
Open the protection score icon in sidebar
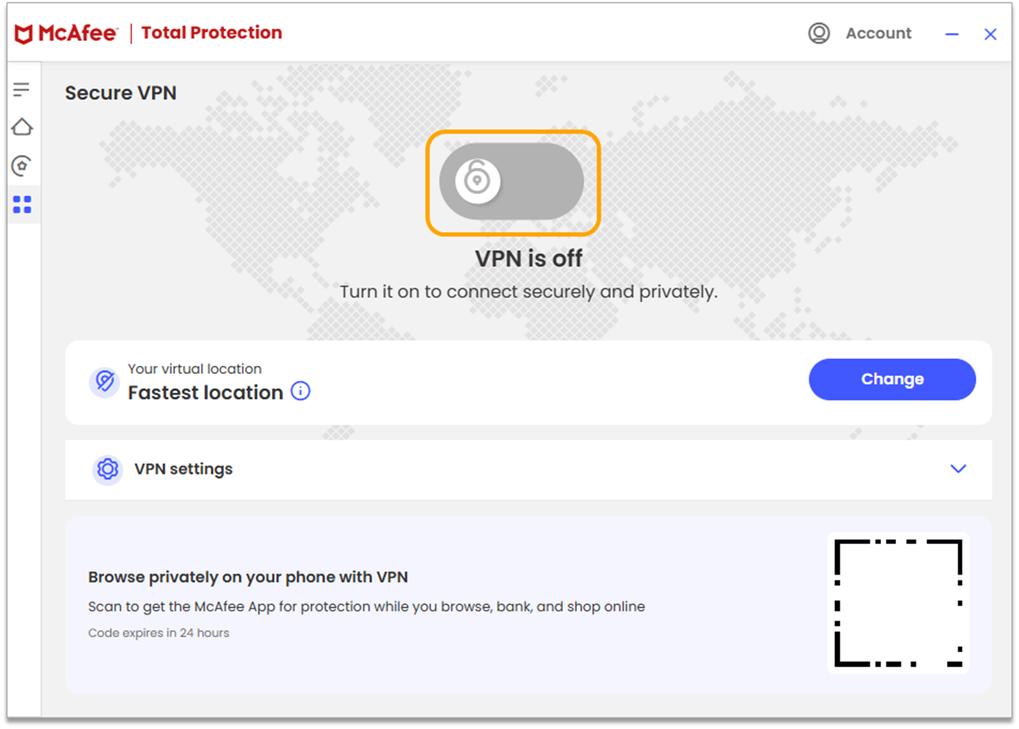coord(22,165)
